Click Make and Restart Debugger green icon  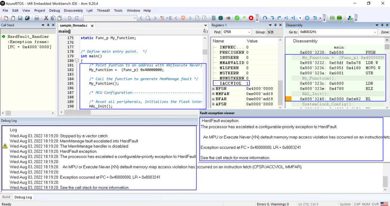(x=237, y=18)
